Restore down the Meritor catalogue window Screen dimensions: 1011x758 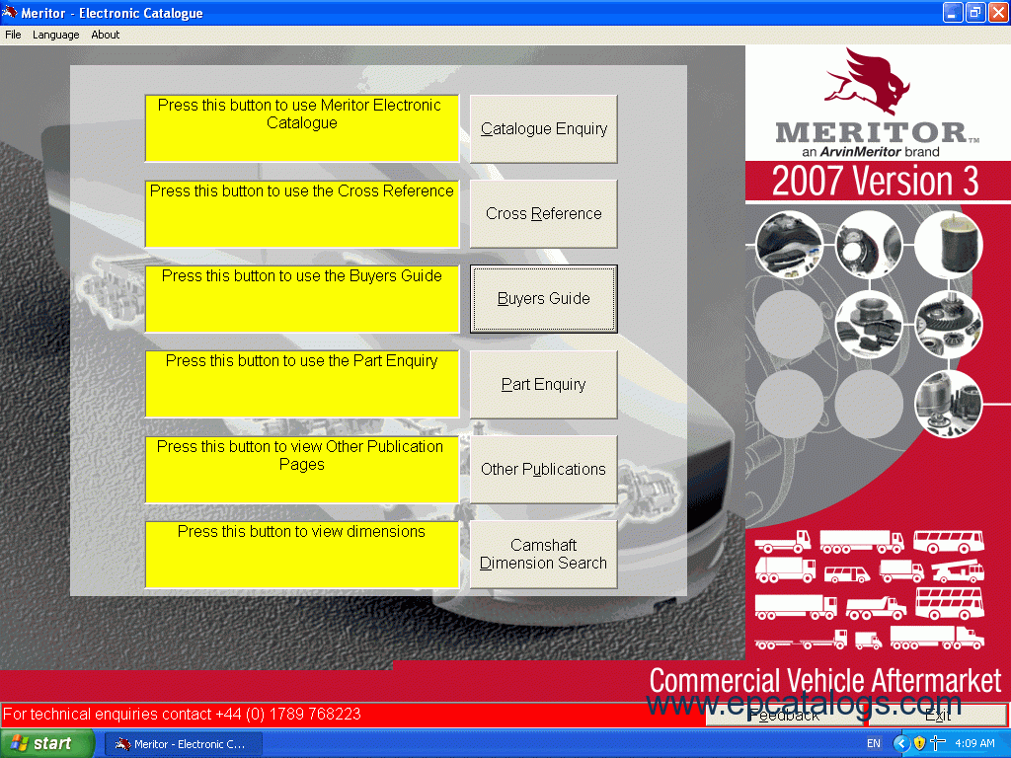(975, 12)
